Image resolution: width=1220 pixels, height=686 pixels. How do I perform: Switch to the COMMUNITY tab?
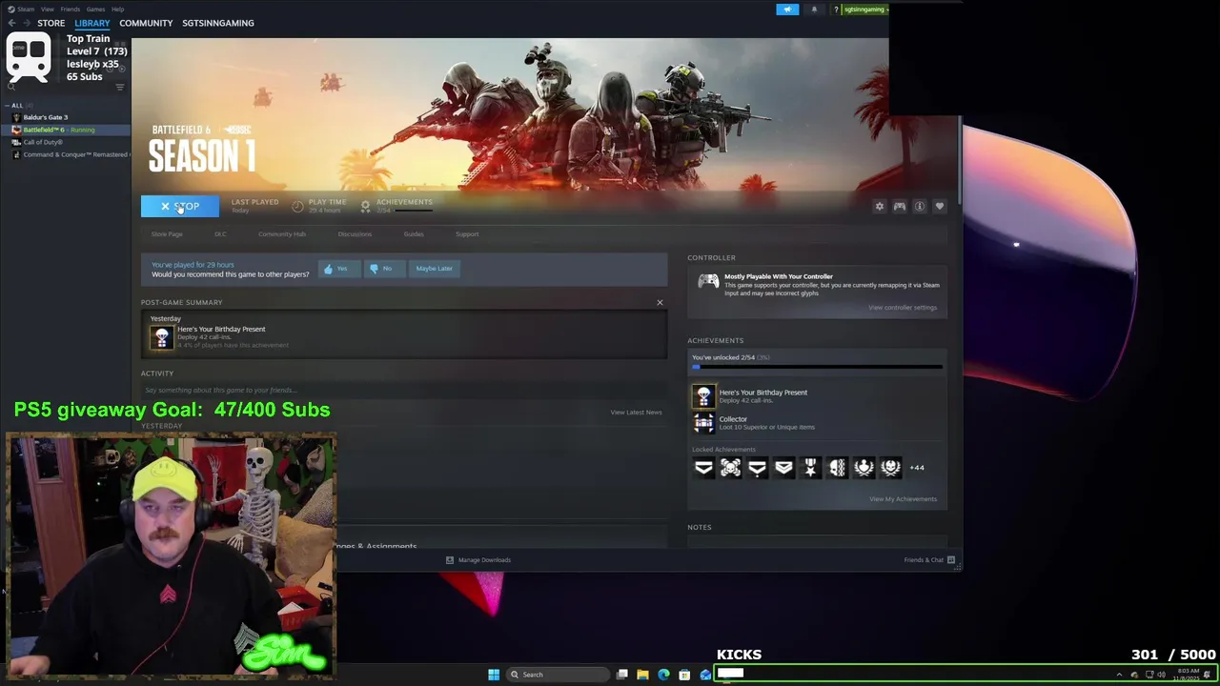coord(146,23)
